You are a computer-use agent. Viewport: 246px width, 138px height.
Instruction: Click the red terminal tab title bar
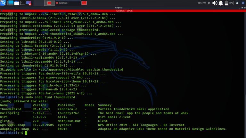[x=123, y=11]
